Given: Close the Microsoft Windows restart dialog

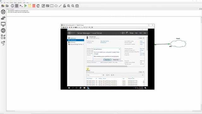Looking at the screenshot, I should [119, 49].
